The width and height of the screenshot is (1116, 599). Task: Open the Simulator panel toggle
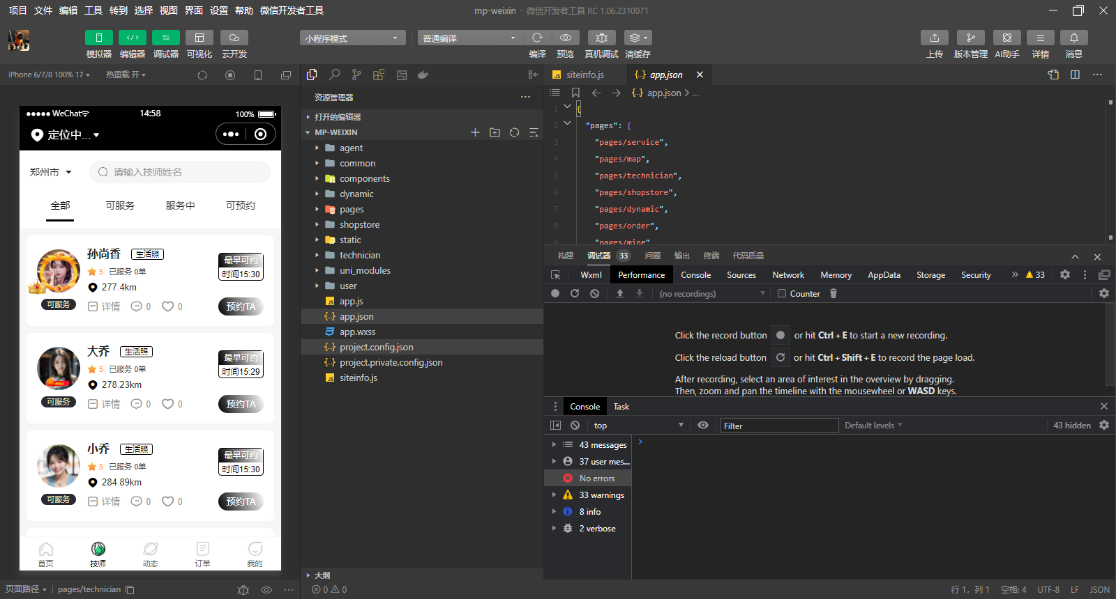[98, 38]
